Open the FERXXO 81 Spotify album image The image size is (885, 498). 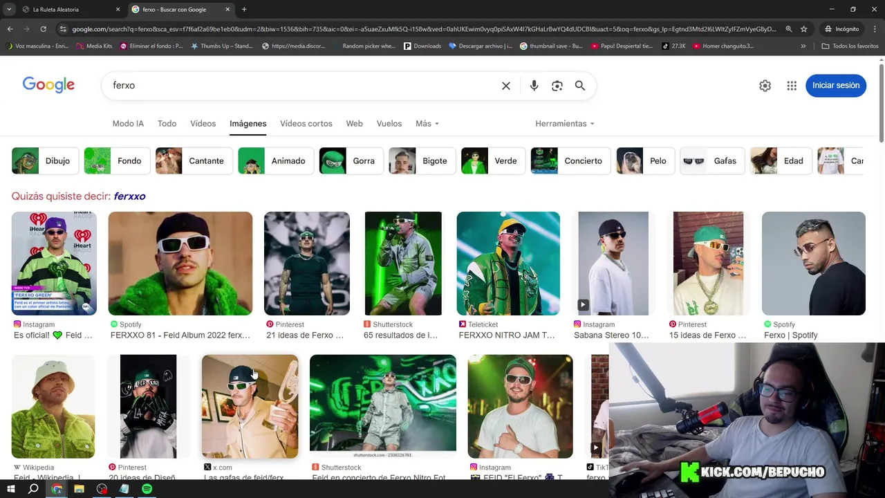pyautogui.click(x=180, y=264)
